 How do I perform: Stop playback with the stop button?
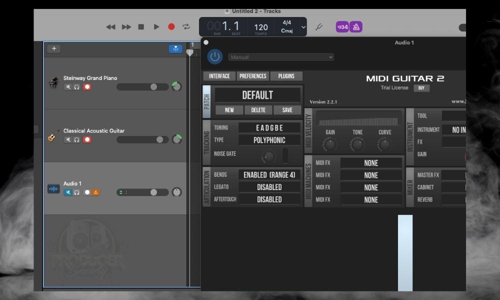(x=141, y=27)
